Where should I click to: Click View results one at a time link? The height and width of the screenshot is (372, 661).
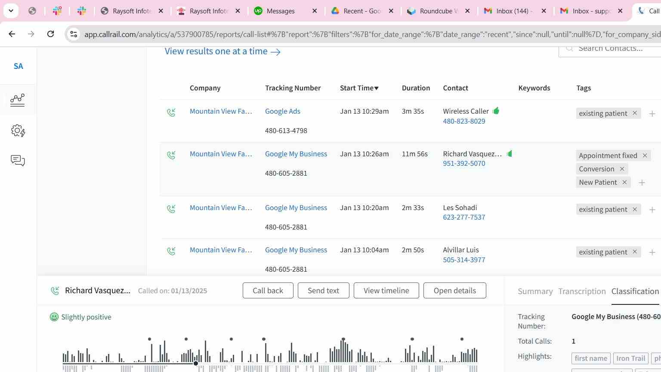tap(222, 51)
